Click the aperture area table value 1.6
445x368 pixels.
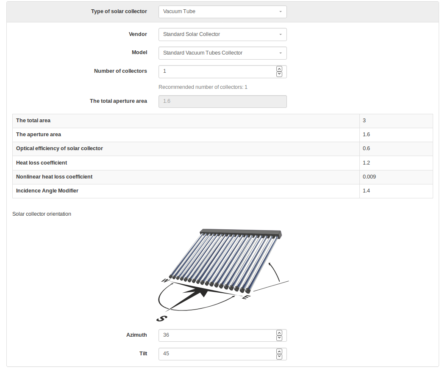[367, 134]
